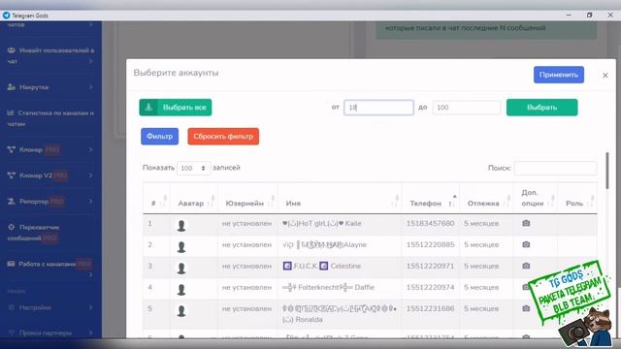Image resolution: width=621 pixels, height=349 pixels.
Task: Click Сбросить фильтр button
Action: click(223, 136)
